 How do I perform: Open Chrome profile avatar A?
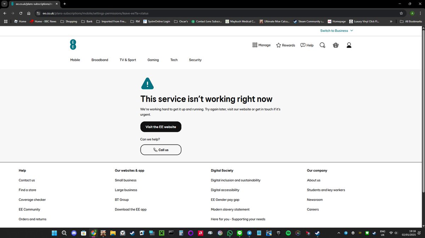click(x=412, y=13)
